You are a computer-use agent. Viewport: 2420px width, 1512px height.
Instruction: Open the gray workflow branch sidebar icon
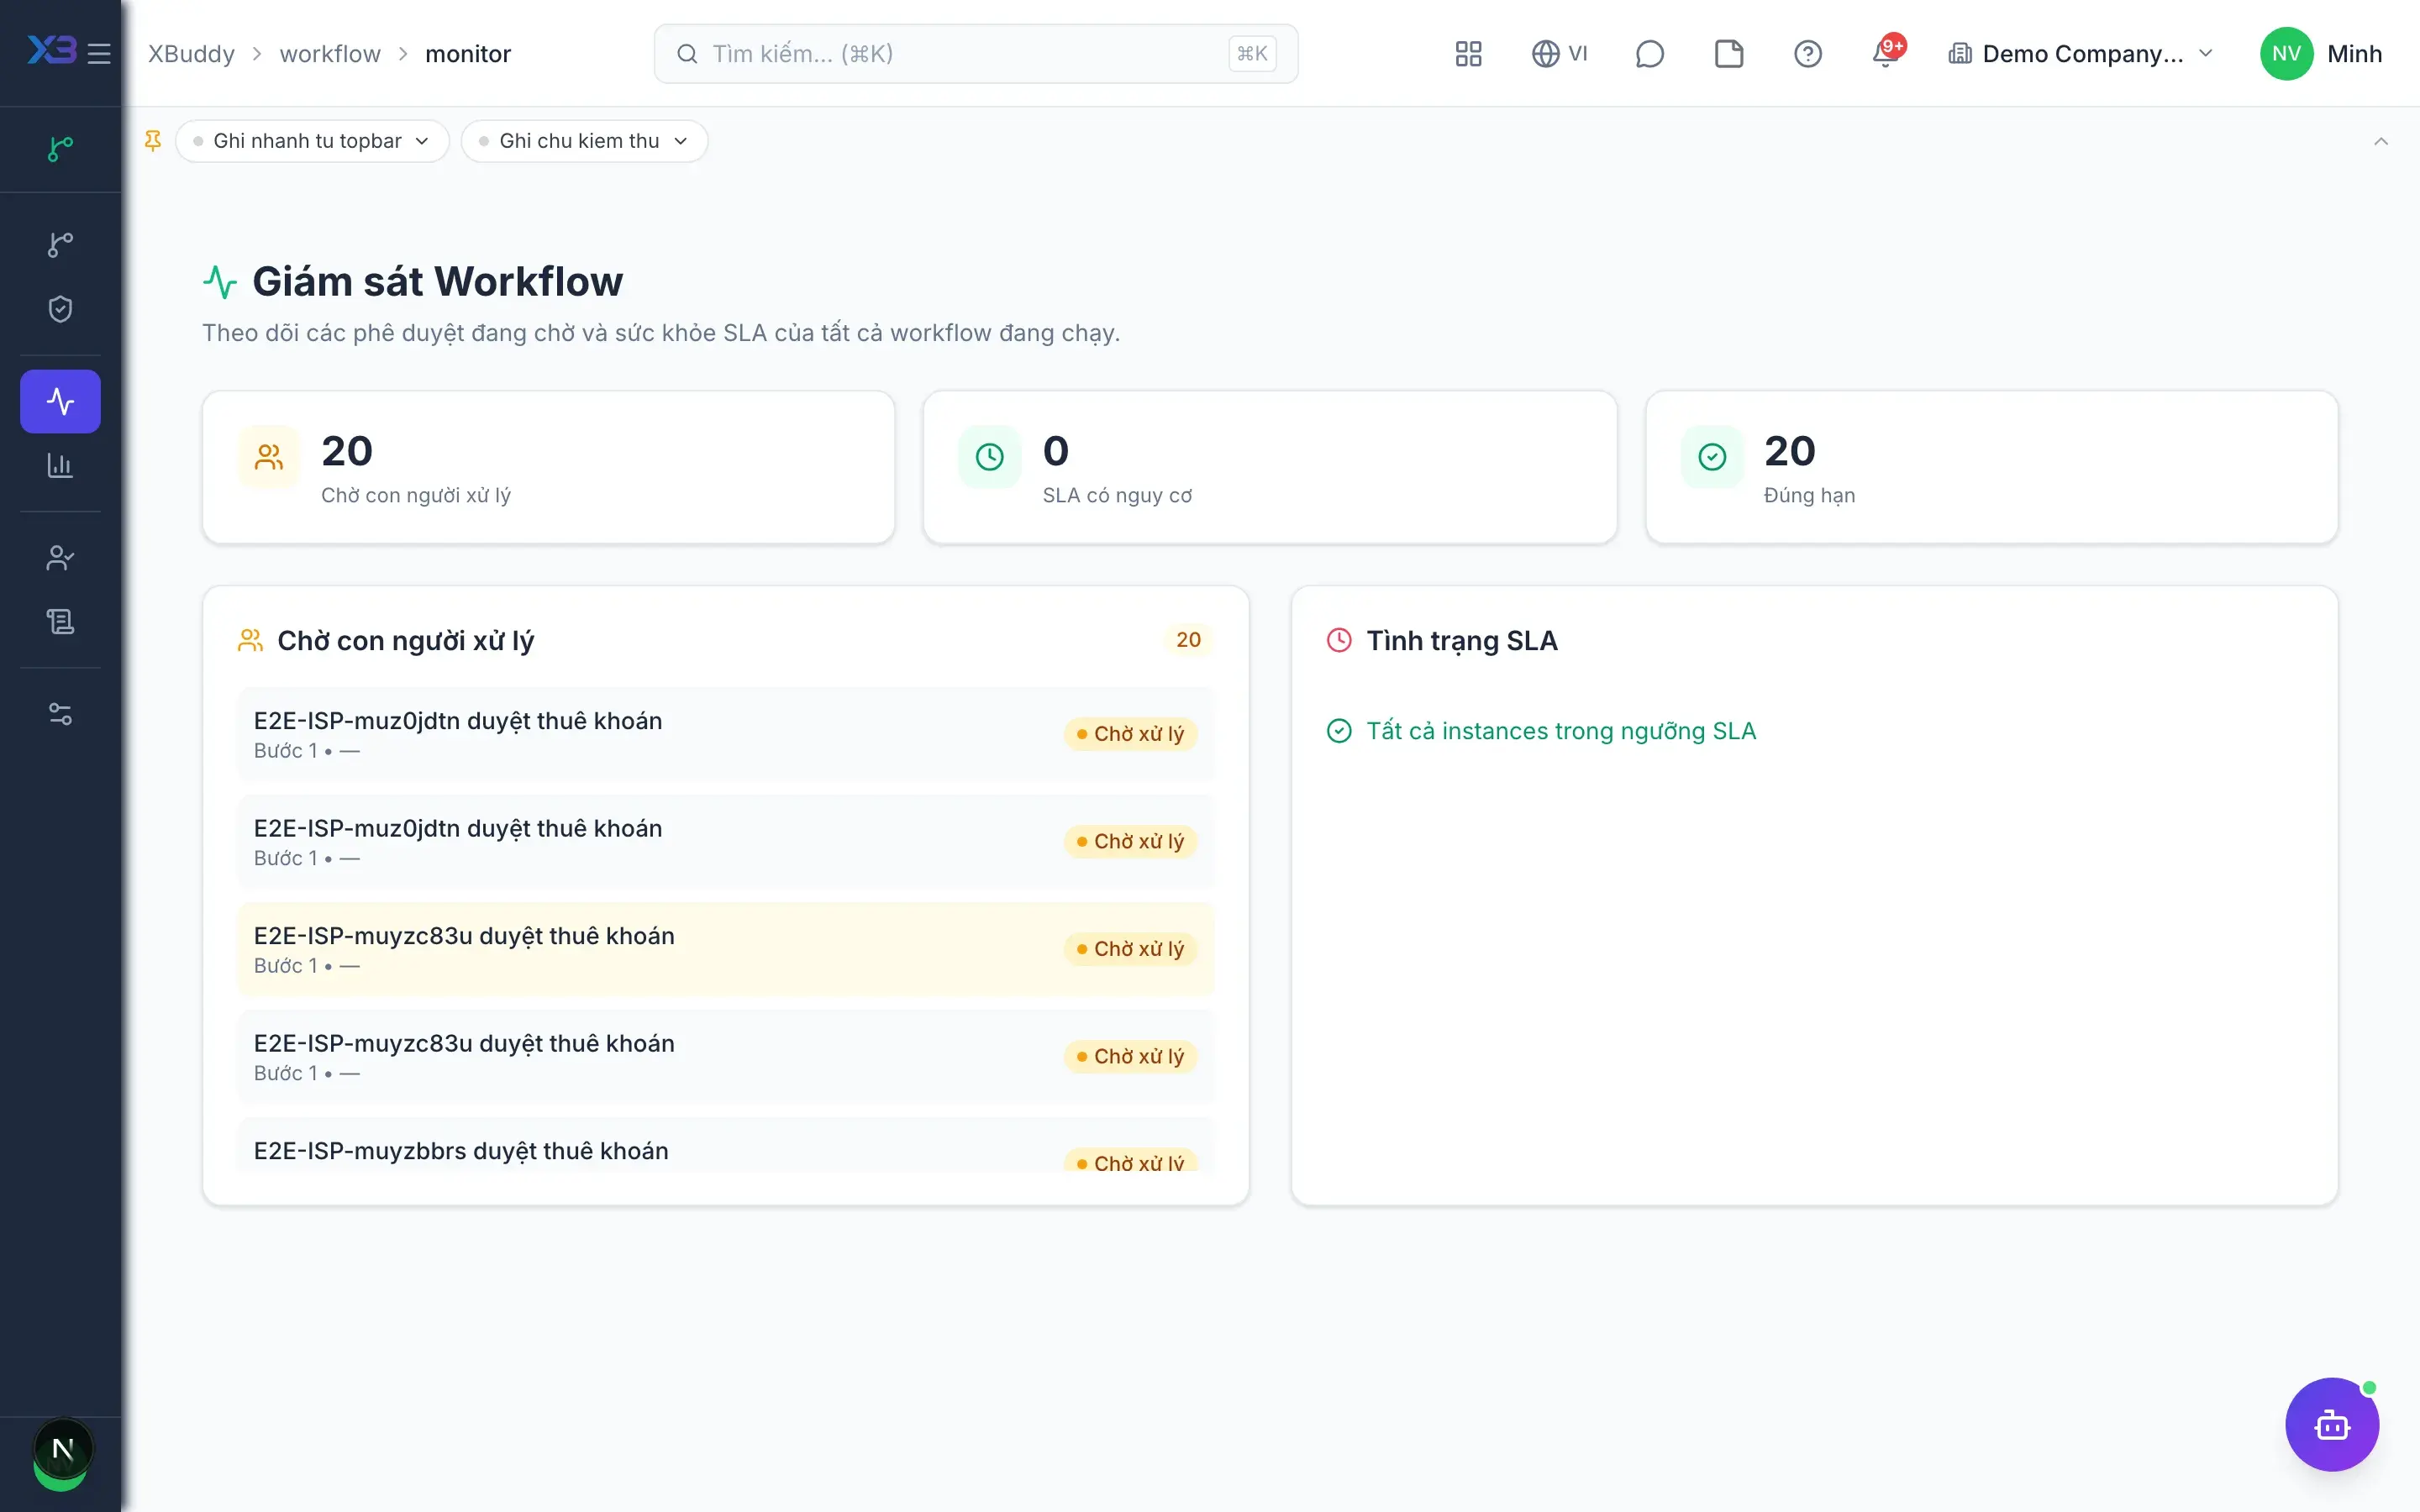click(x=61, y=244)
